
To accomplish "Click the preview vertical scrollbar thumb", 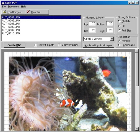I will 137,69.
